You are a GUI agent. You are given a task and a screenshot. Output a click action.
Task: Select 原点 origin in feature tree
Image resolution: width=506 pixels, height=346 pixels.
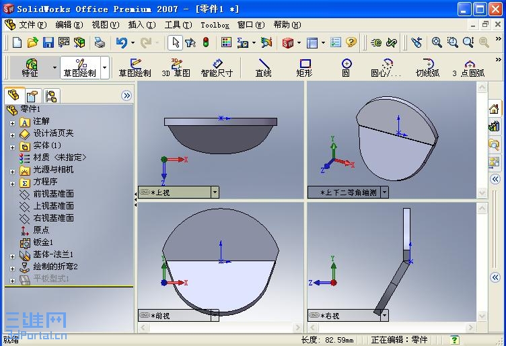[41, 230]
